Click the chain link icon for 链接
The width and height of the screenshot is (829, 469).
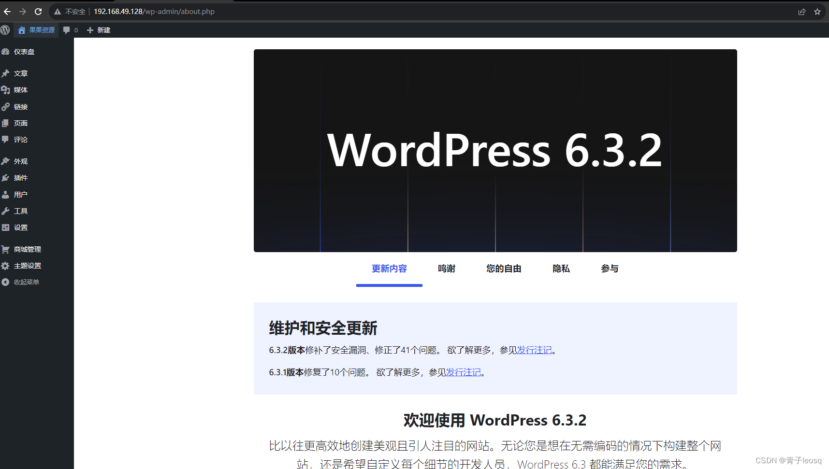[5, 107]
